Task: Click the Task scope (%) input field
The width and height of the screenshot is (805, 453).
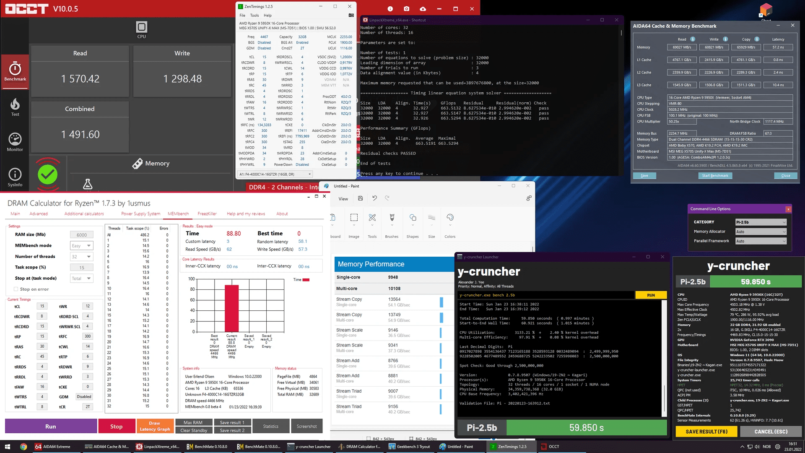Action: [x=82, y=268]
